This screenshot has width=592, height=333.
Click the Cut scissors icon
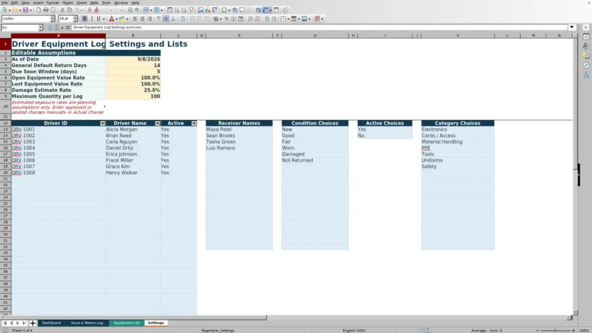click(x=62, y=10)
